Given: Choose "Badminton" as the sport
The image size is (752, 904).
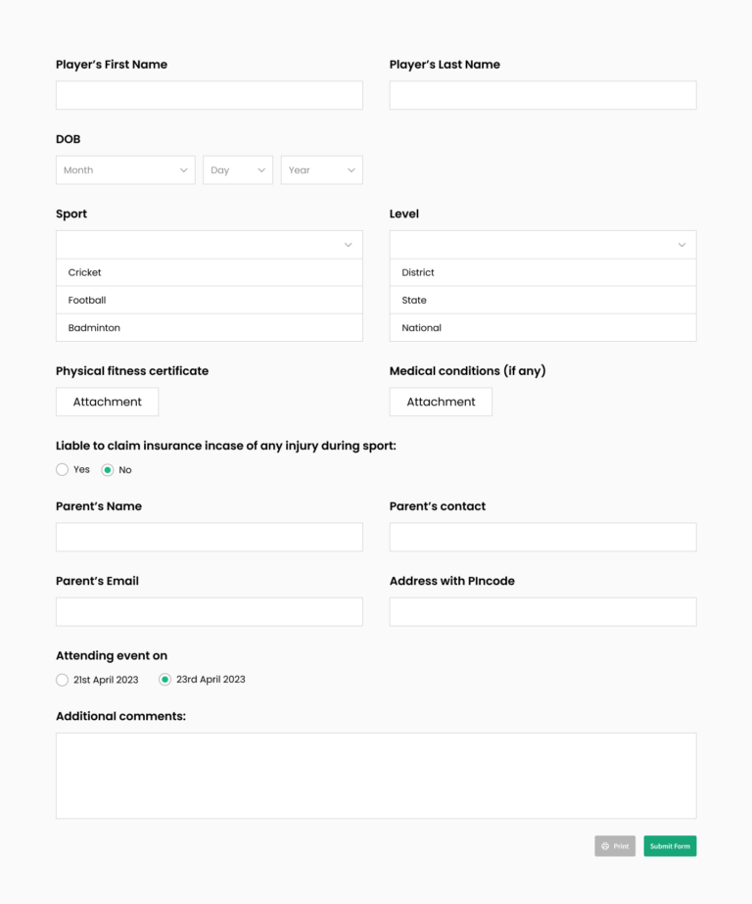Looking at the screenshot, I should [x=209, y=327].
